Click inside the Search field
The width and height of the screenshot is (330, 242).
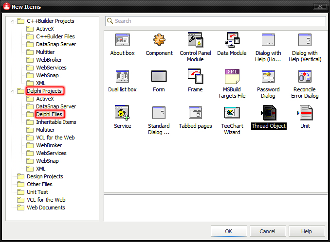pyautogui.click(x=216, y=21)
